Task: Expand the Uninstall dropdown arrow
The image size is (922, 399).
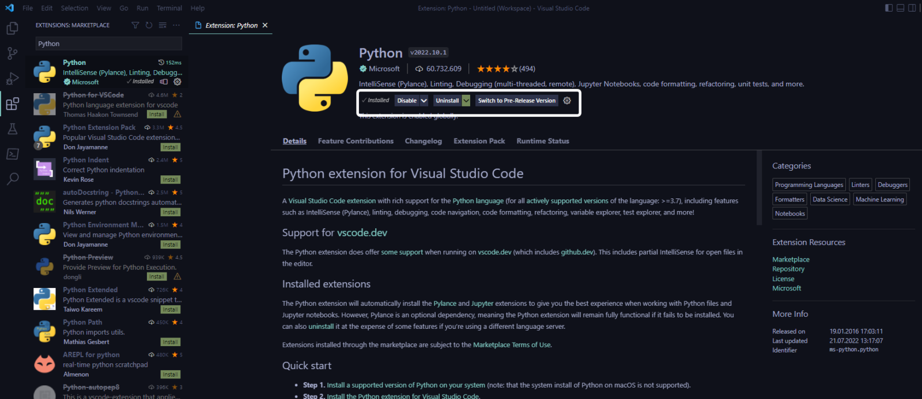Action: 466,101
